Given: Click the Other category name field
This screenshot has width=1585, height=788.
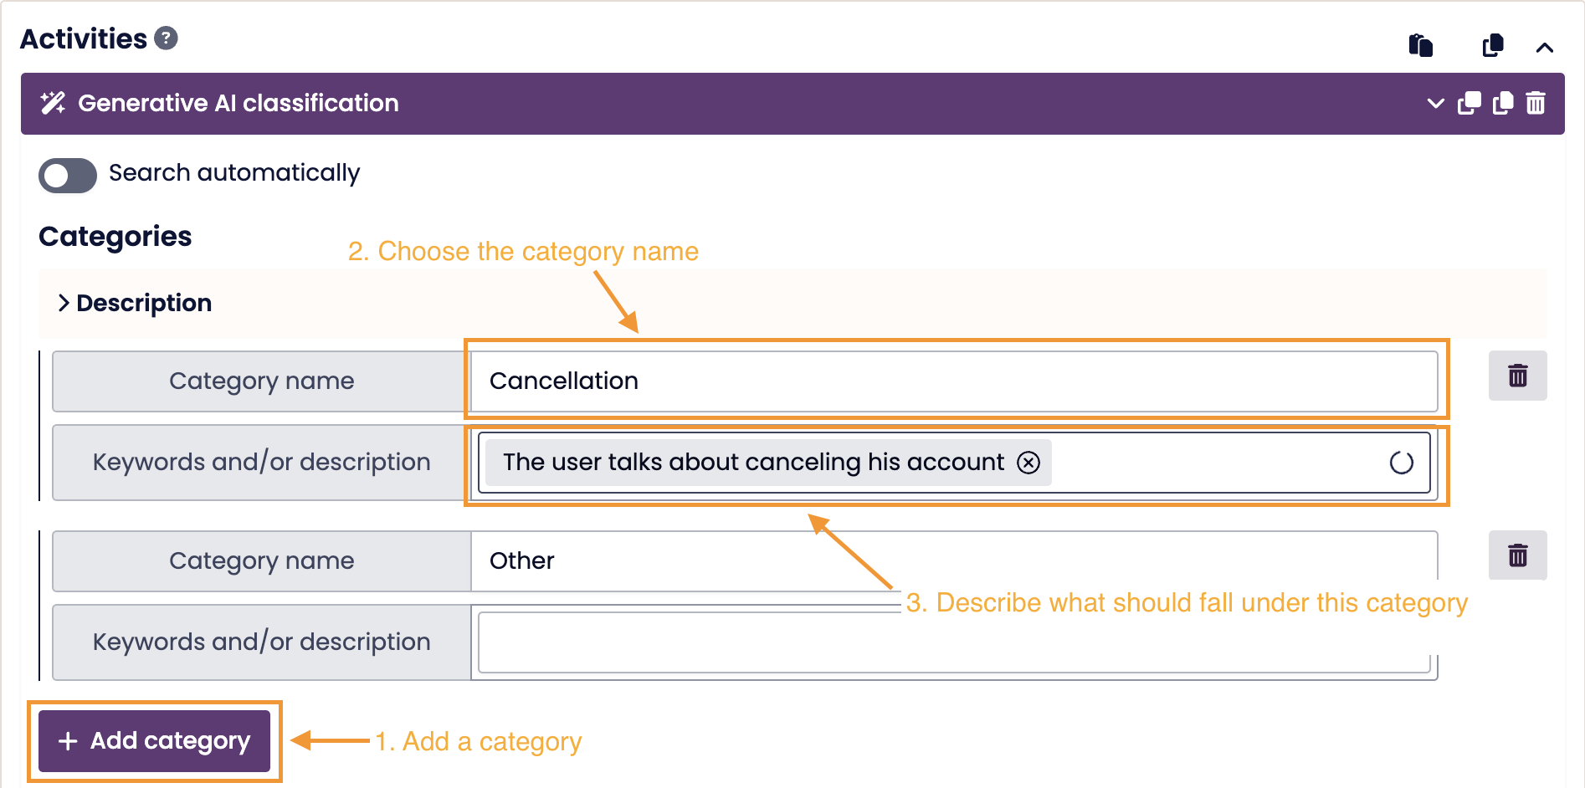Looking at the screenshot, I should pos(954,561).
